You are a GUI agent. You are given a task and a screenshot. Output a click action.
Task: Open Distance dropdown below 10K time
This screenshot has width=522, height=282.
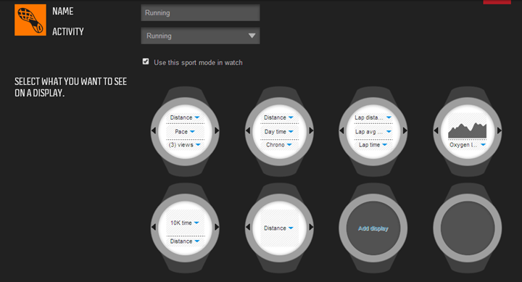point(185,241)
